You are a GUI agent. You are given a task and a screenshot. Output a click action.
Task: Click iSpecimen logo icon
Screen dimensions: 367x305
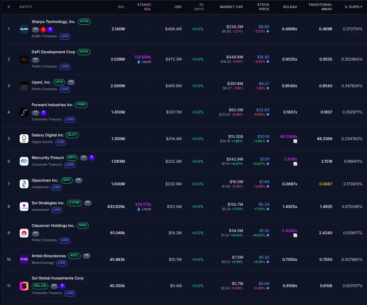(24, 184)
